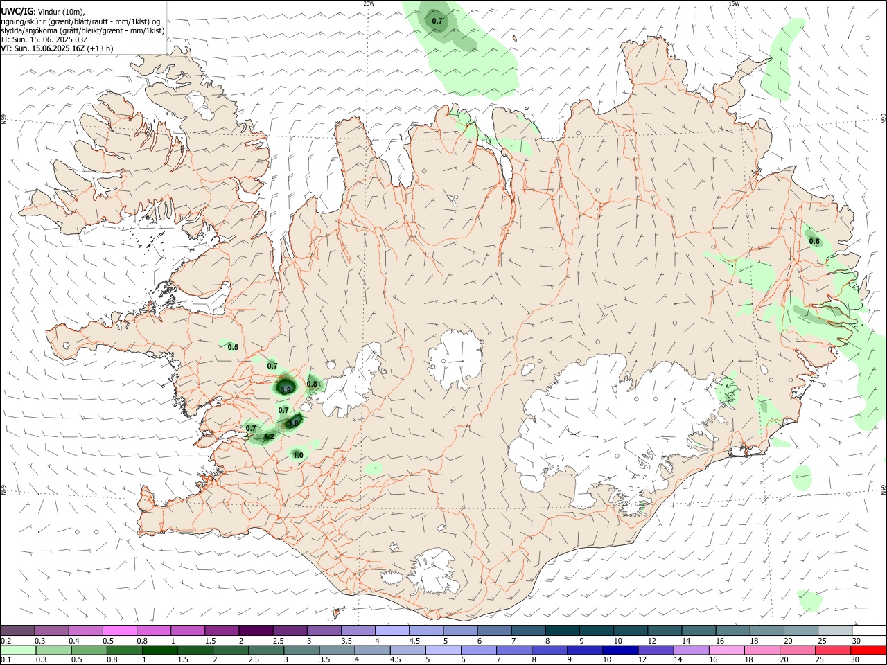Screen dimensions: 887x665
Task: Select the deep blue 10 mm rain swatch
Action: pyautogui.click(x=620, y=650)
